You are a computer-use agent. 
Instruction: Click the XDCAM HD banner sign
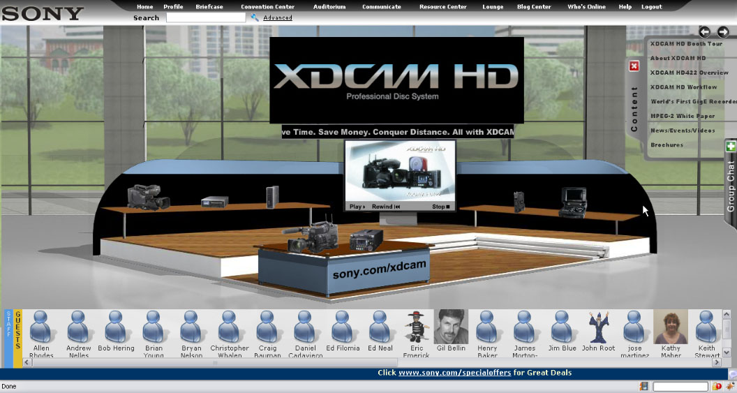point(396,80)
